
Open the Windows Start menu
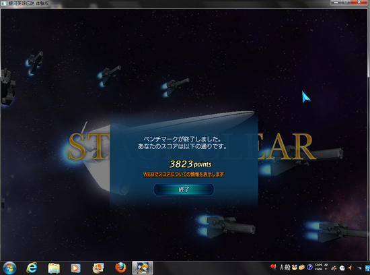coord(9,268)
